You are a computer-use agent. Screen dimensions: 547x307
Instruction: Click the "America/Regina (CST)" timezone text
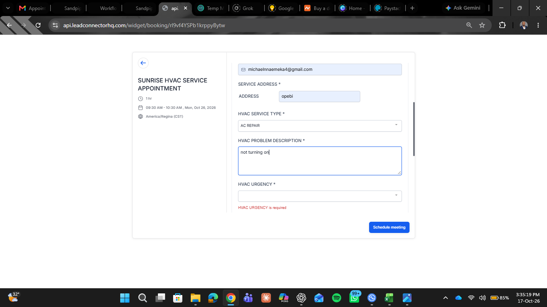click(164, 116)
